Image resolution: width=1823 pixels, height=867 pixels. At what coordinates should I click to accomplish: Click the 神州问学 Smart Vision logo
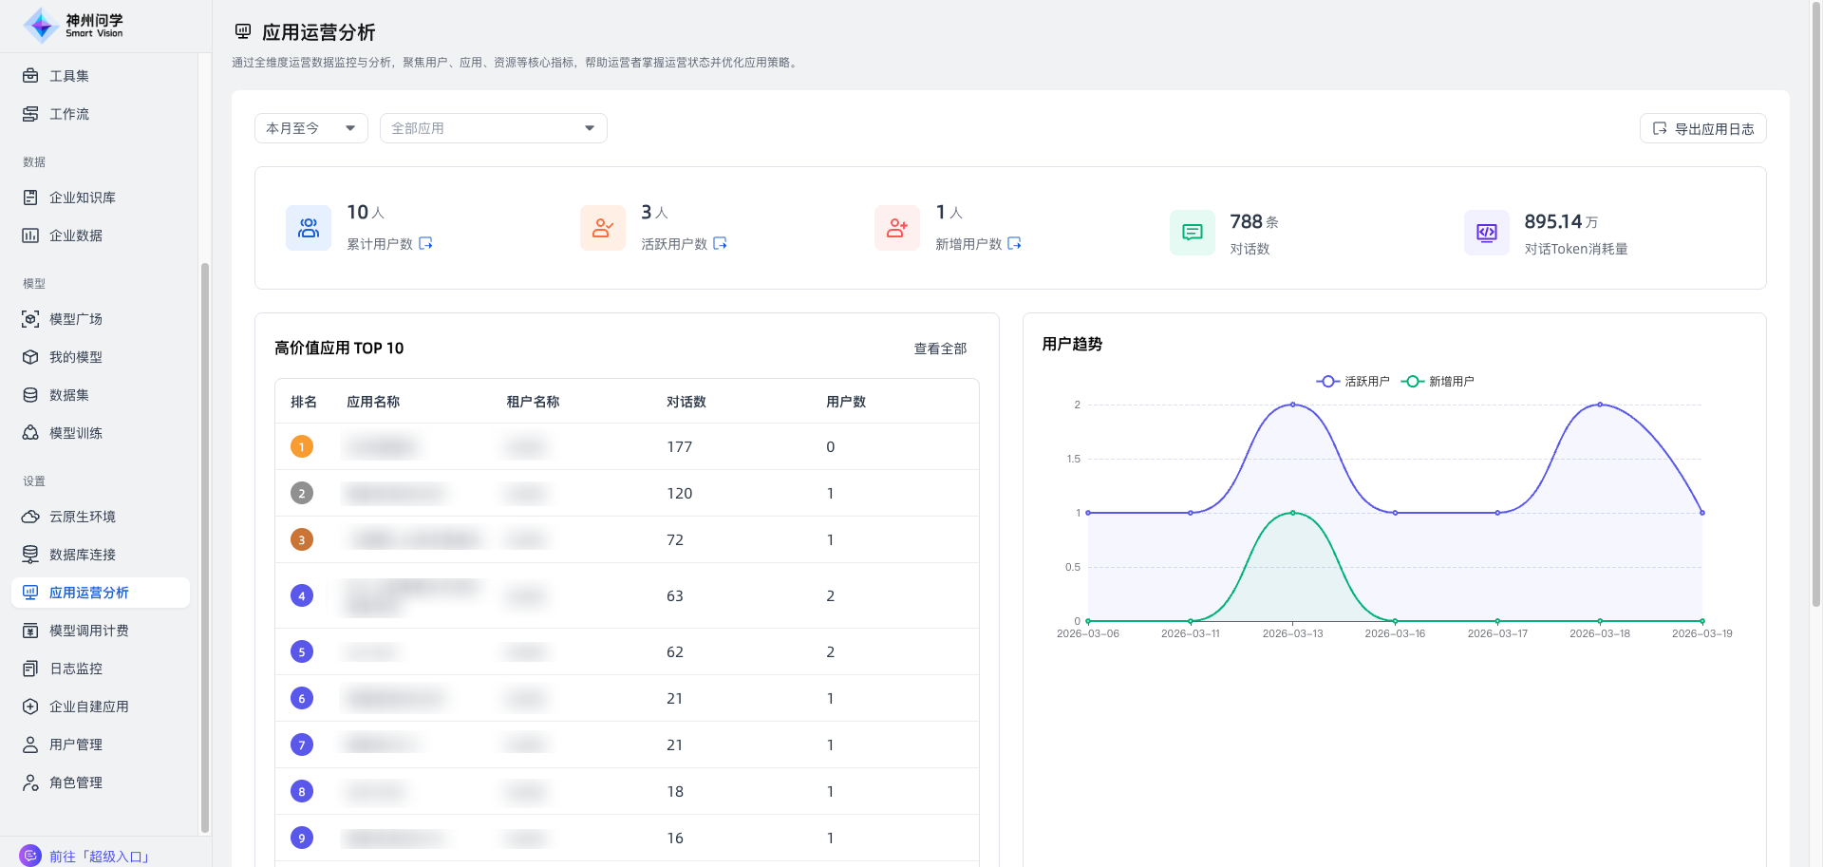point(74,26)
